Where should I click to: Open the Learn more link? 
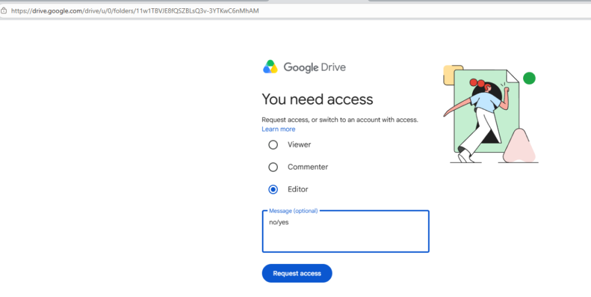tap(278, 129)
